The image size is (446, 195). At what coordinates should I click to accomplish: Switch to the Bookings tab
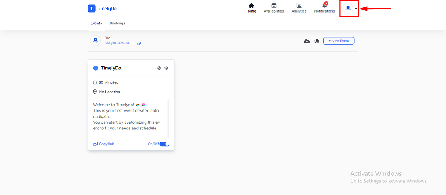click(117, 23)
